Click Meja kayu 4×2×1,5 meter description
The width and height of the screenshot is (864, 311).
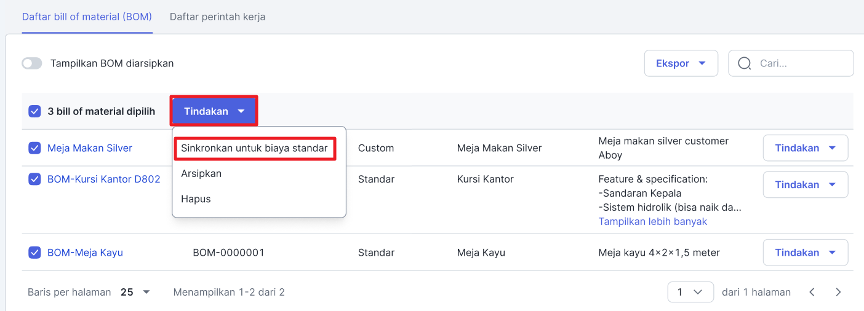tap(659, 253)
